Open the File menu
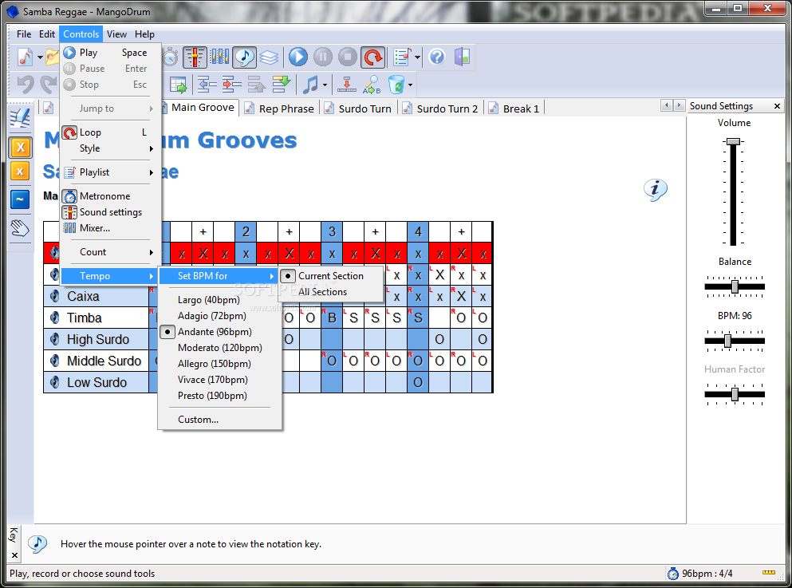792x588 pixels. coord(24,34)
